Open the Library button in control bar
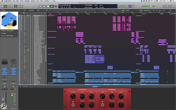 point(2,6)
